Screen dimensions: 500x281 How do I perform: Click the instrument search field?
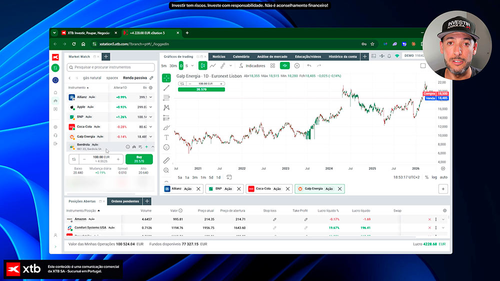110,67
